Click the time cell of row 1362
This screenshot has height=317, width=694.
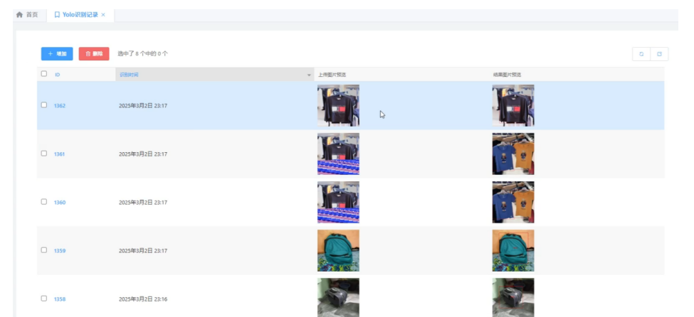click(143, 106)
